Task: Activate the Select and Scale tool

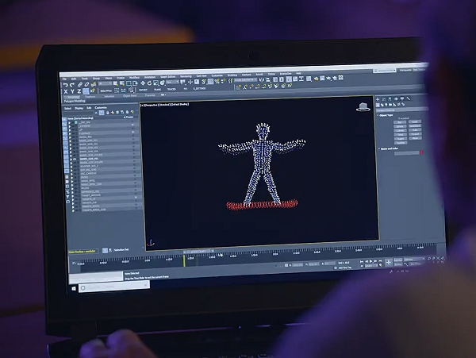Action: coord(155,83)
